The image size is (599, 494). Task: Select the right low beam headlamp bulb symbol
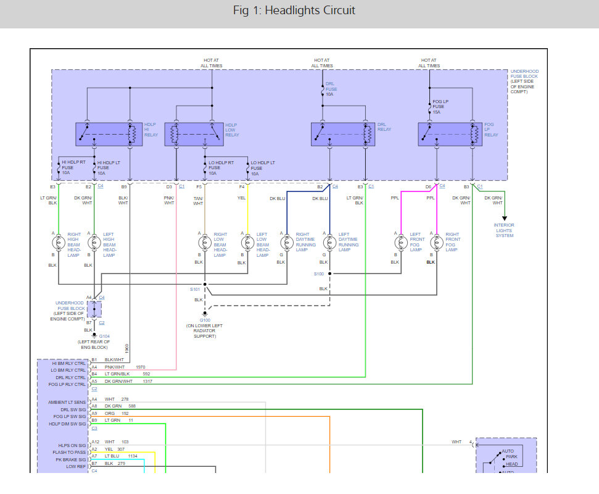[x=205, y=243]
